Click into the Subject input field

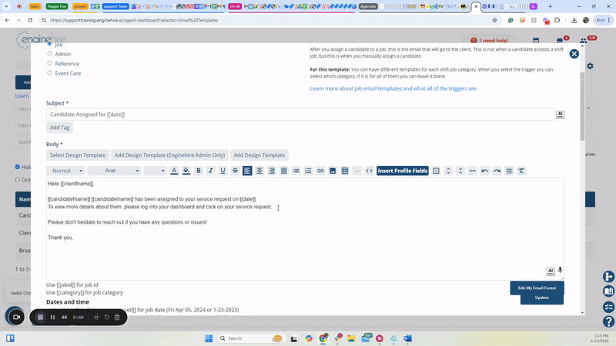300,115
